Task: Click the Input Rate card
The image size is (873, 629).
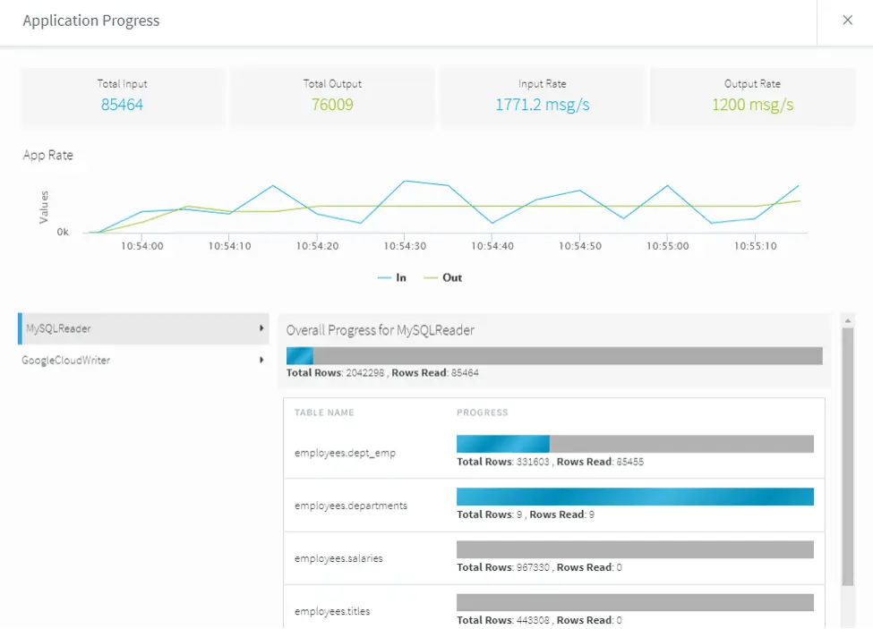Action: pos(542,96)
